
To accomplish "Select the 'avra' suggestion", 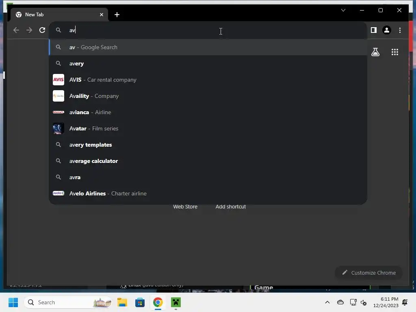I will point(208,177).
